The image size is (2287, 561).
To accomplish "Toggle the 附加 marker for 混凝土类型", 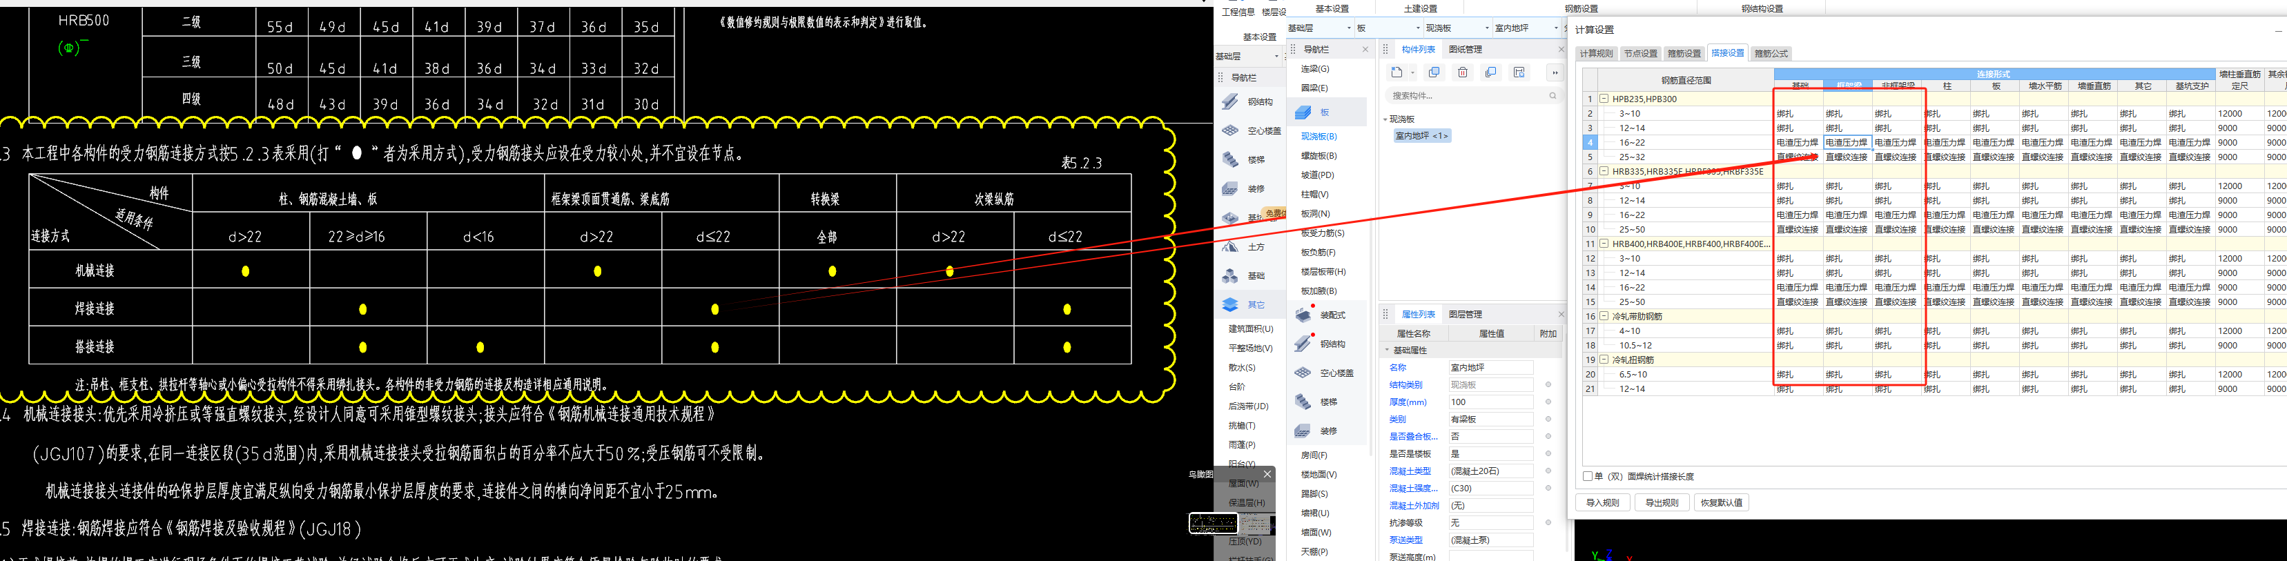I will (1548, 471).
